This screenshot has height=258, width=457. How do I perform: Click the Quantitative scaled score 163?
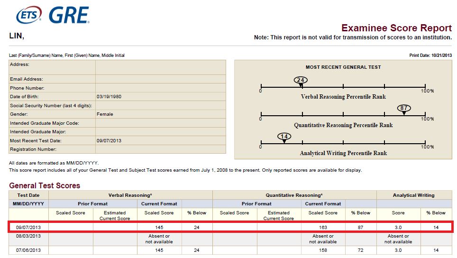point(323,227)
